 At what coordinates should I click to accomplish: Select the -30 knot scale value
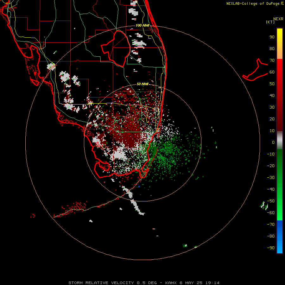point(271,178)
